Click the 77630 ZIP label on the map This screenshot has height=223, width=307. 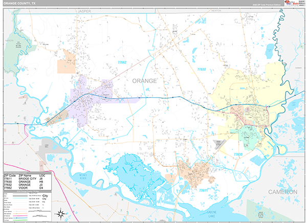click(238, 154)
